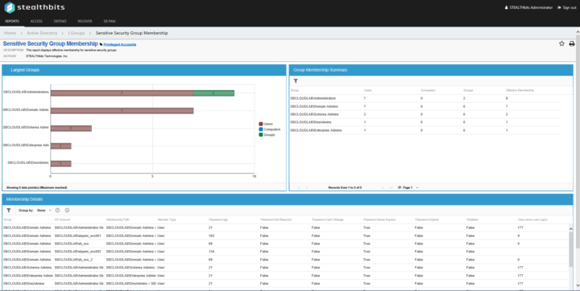Click the DnsAdmins bar in the chart

pyautogui.click(x=61, y=164)
